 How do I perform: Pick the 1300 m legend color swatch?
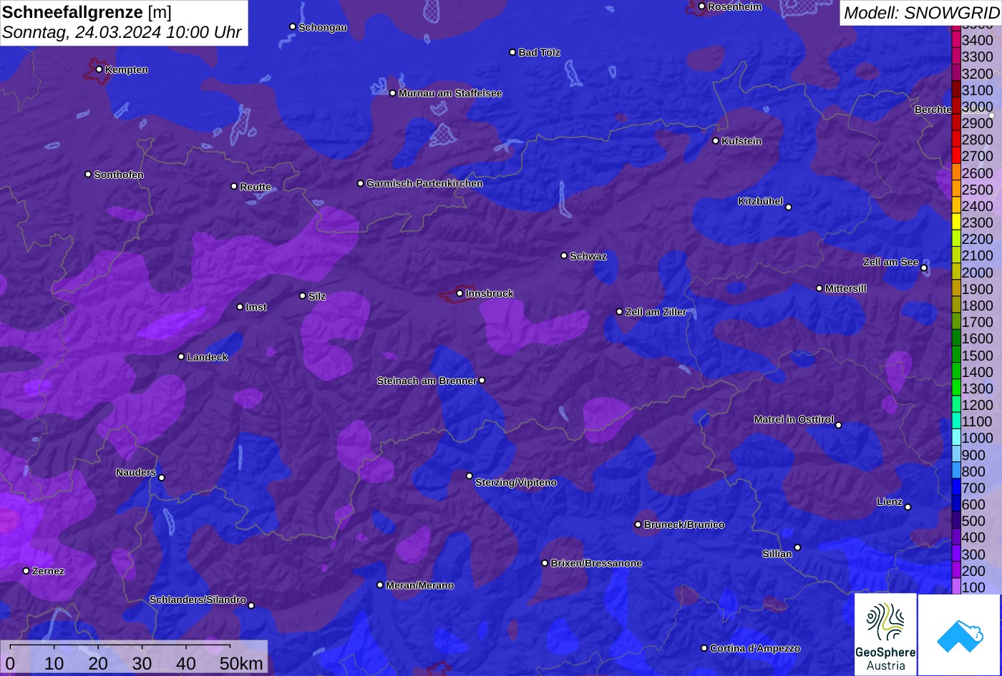[x=956, y=388]
